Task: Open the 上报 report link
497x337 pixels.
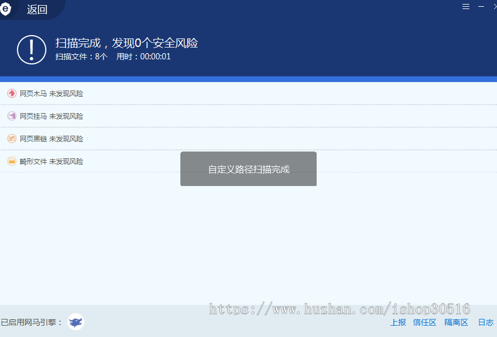Action: (x=398, y=322)
